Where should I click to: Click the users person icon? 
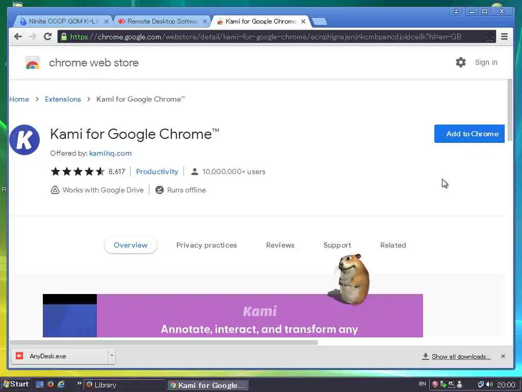pyautogui.click(x=195, y=171)
